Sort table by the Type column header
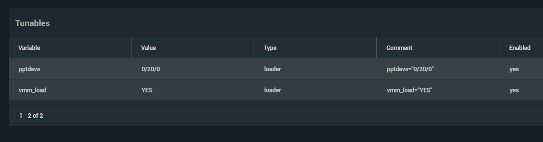The width and height of the screenshot is (543, 142). tap(270, 48)
